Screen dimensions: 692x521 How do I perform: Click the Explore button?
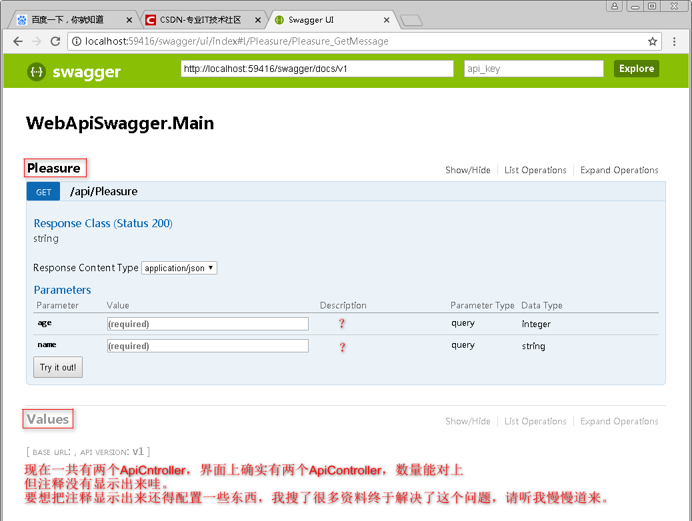[x=636, y=69]
